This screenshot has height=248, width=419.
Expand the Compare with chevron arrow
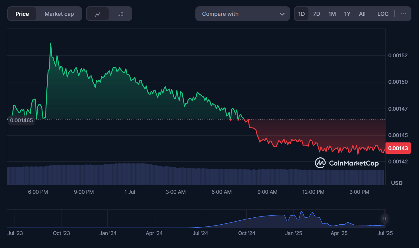click(x=282, y=14)
